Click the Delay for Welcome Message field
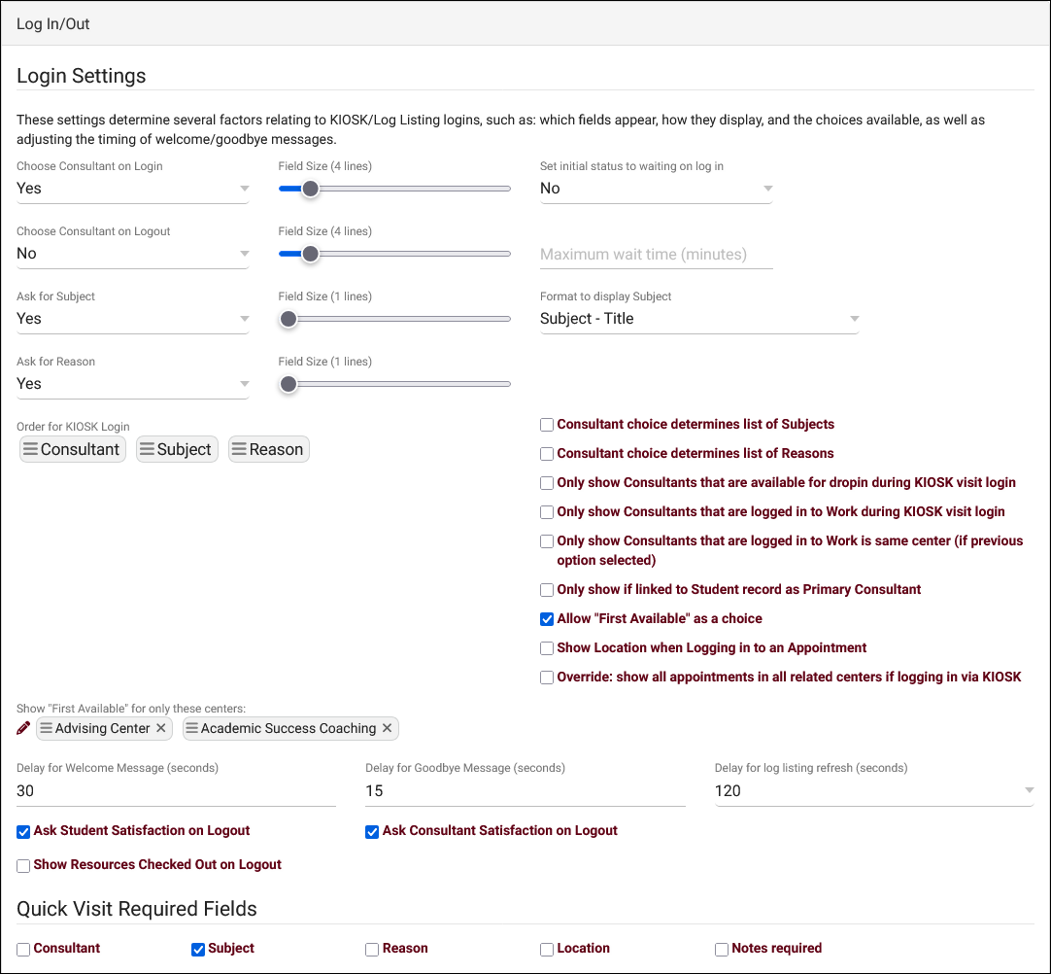 [x=176, y=791]
